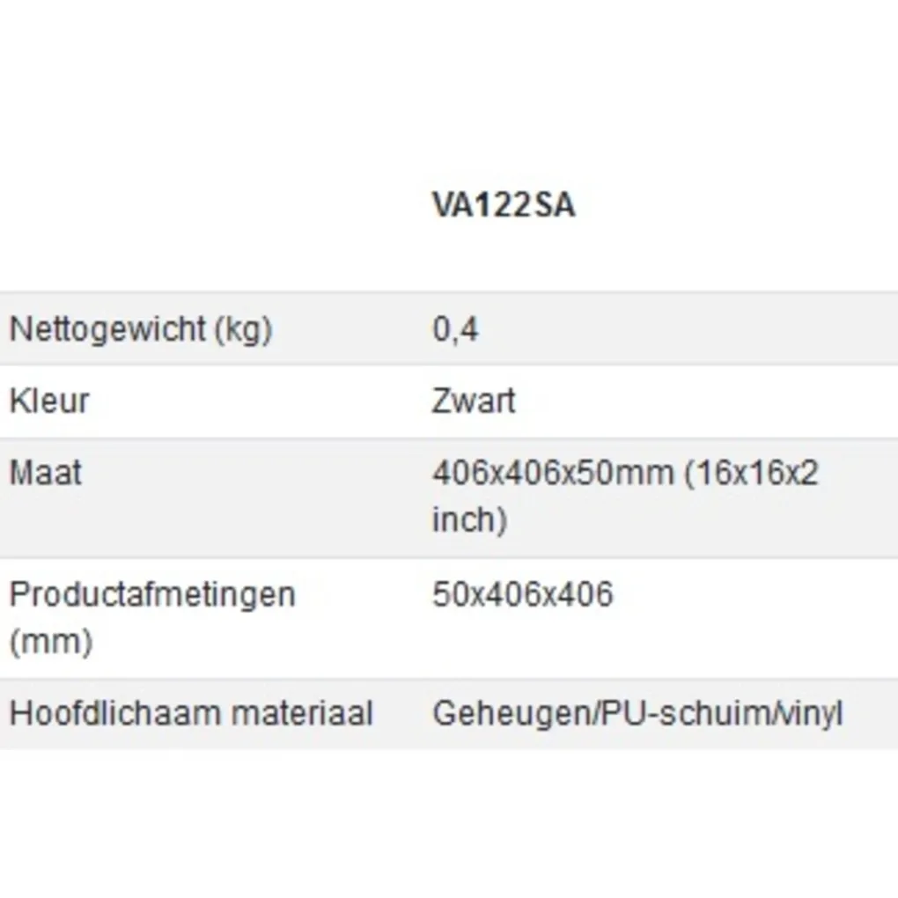Click the (16x16x2 text in the size value
Image resolution: width=898 pixels, height=898 pixels.
(750, 473)
